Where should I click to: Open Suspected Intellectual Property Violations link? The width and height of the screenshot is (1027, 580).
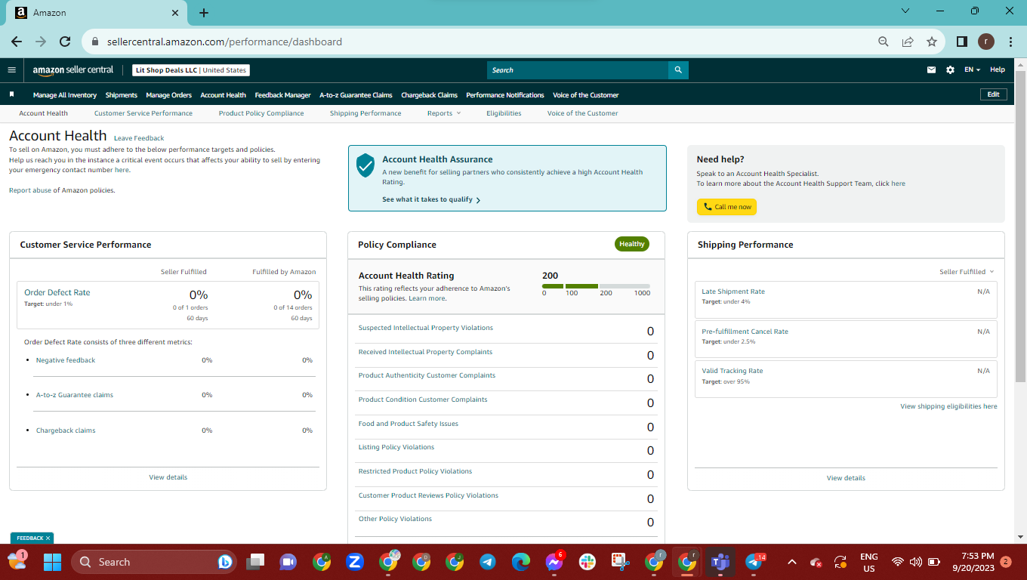[x=426, y=328]
